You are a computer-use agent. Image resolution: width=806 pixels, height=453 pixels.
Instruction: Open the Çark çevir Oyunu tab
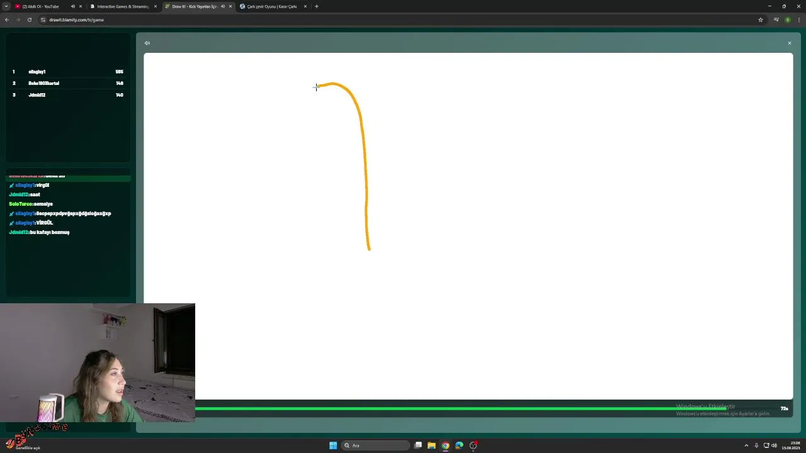[x=271, y=6]
